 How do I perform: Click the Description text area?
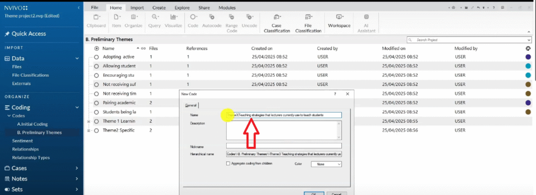click(x=284, y=131)
